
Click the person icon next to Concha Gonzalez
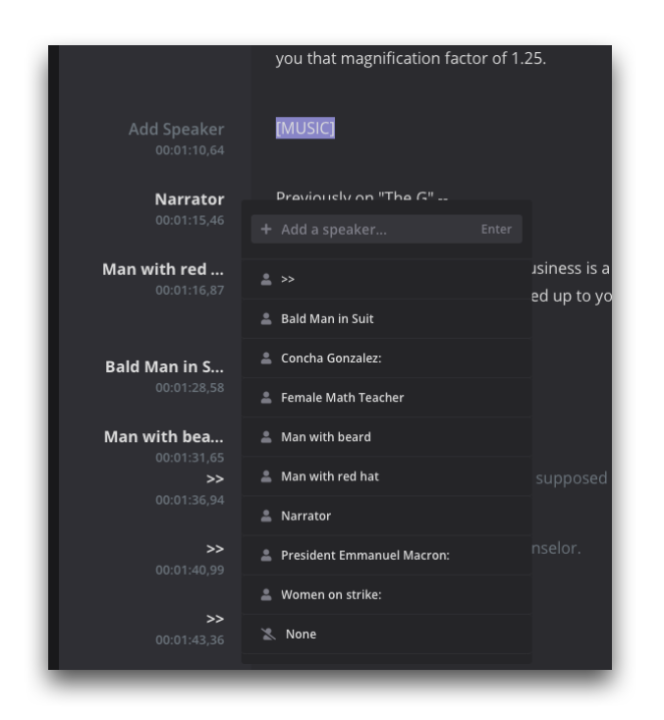[266, 359]
